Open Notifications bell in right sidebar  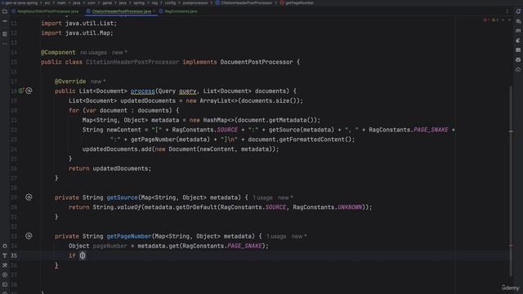tap(518, 11)
